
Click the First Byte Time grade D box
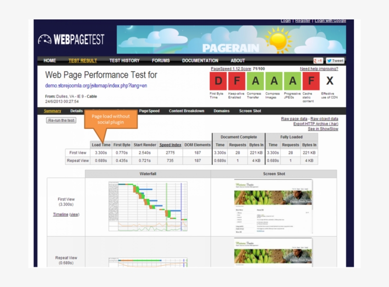218,81
